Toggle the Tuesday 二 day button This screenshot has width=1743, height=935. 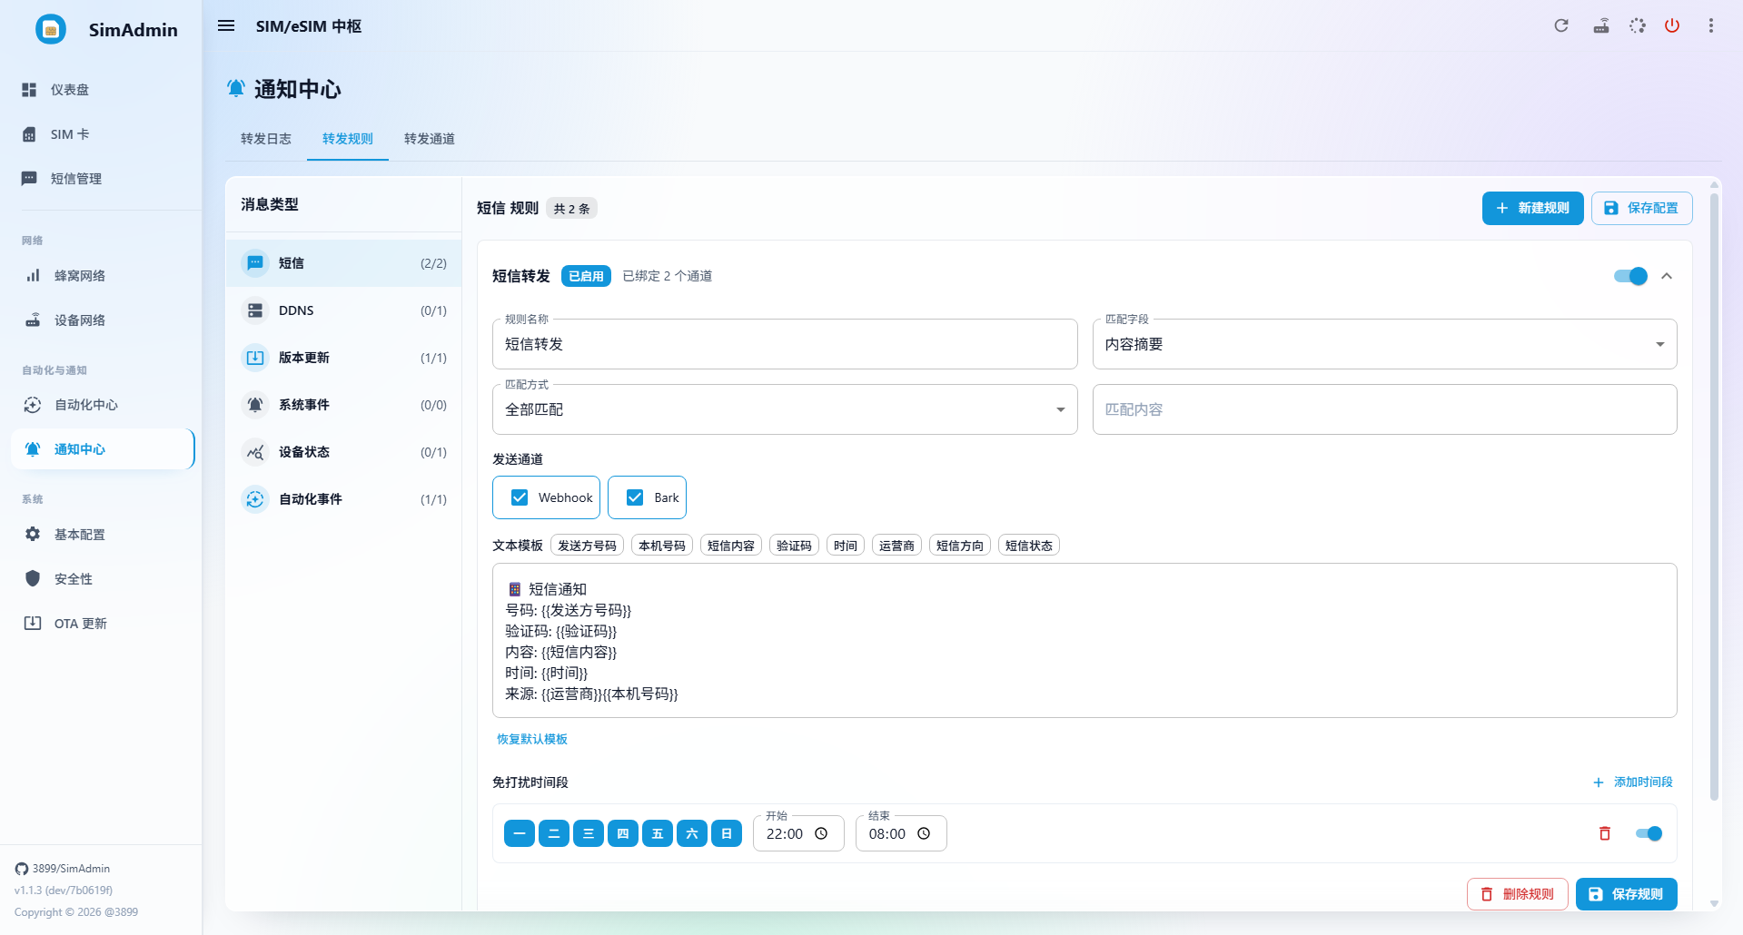point(554,833)
